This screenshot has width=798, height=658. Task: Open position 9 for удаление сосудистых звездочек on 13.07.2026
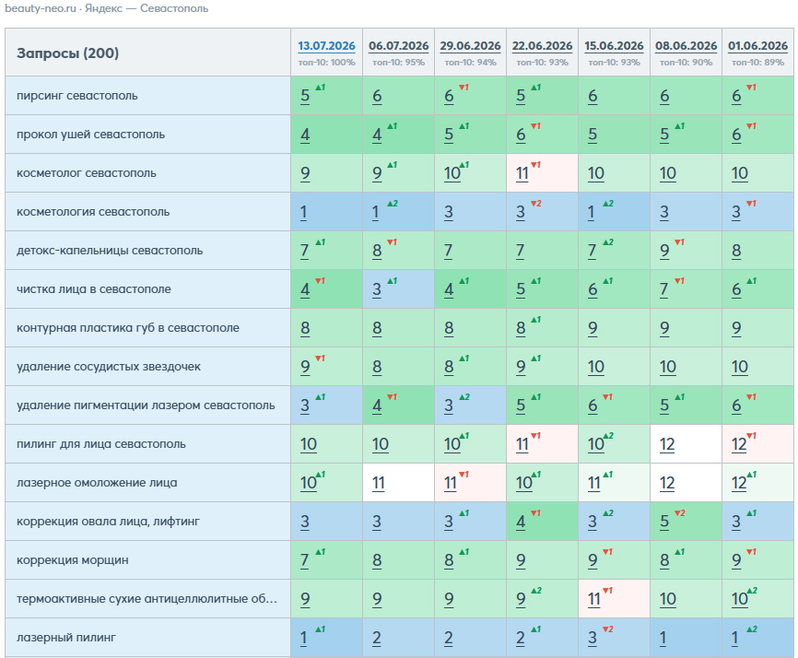(x=305, y=367)
